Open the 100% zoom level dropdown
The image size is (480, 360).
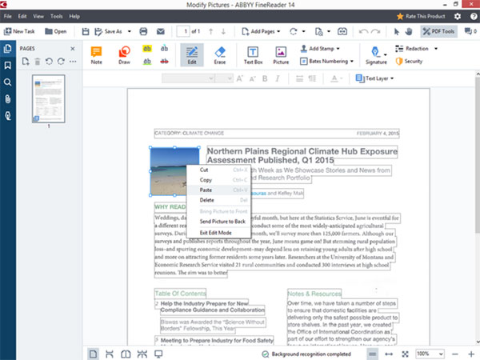pos(430,353)
